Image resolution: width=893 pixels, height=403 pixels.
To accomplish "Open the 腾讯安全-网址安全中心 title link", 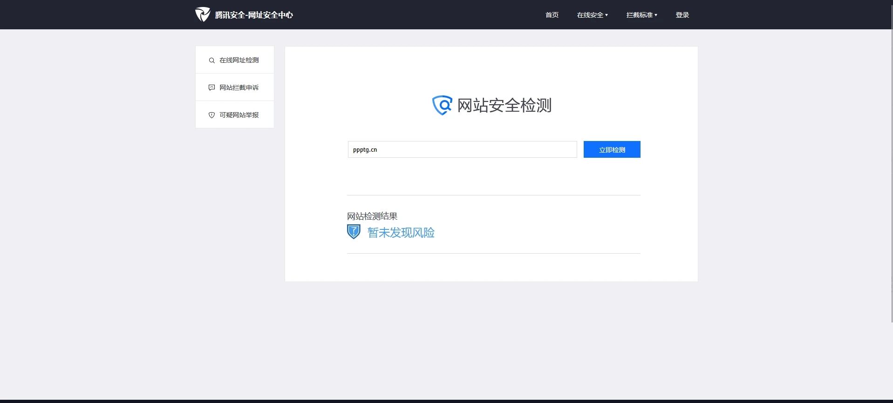I will (x=254, y=15).
